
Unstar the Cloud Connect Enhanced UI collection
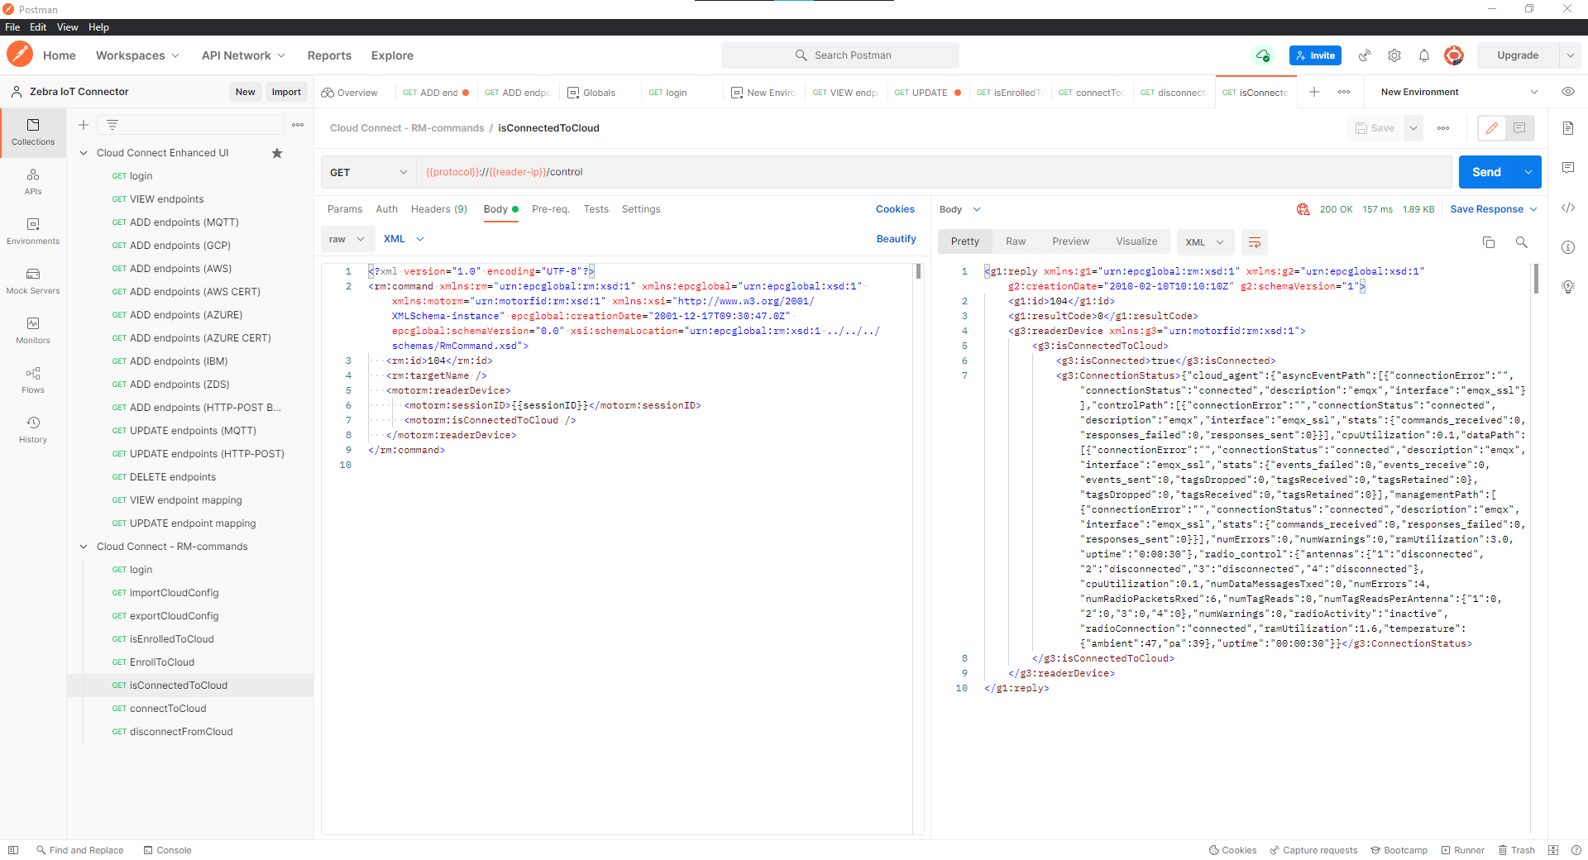[x=277, y=153]
